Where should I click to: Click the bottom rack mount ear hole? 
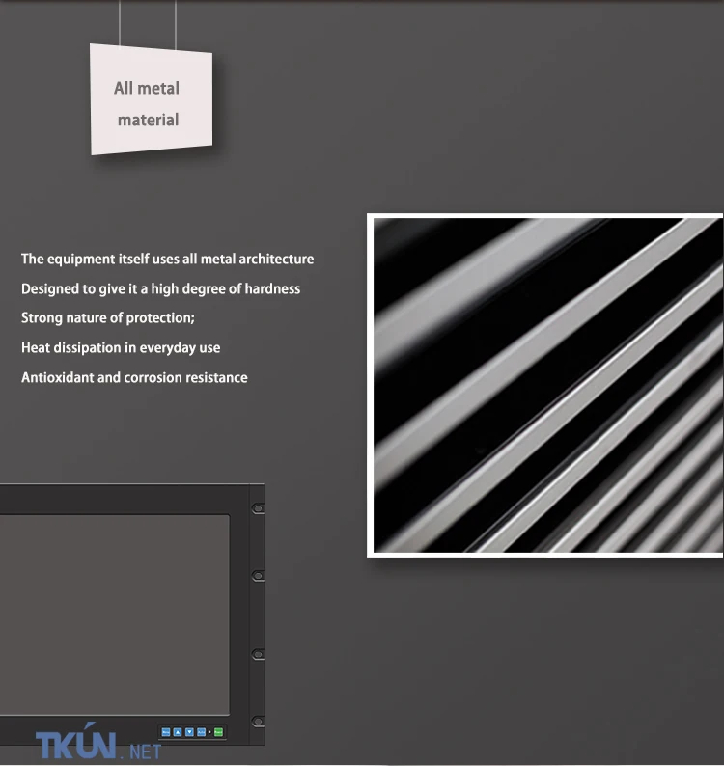point(258,722)
